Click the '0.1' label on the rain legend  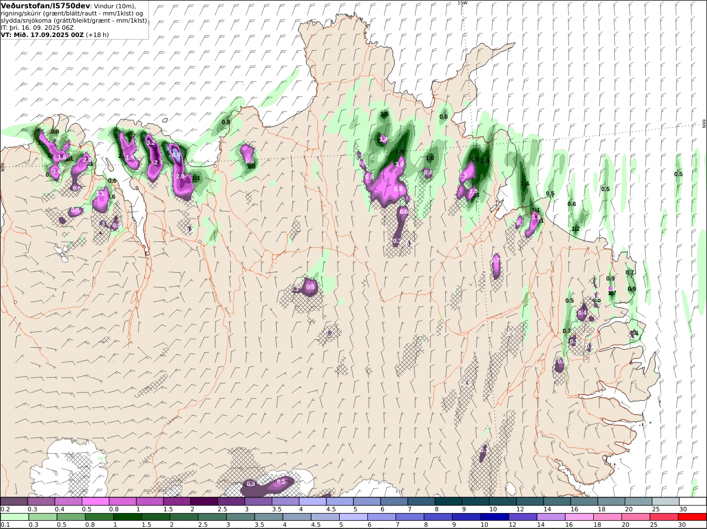point(5,525)
